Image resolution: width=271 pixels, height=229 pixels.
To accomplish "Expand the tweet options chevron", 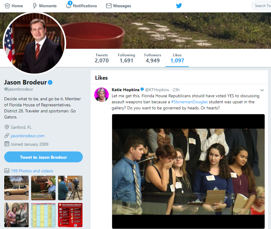I will pos(262,90).
